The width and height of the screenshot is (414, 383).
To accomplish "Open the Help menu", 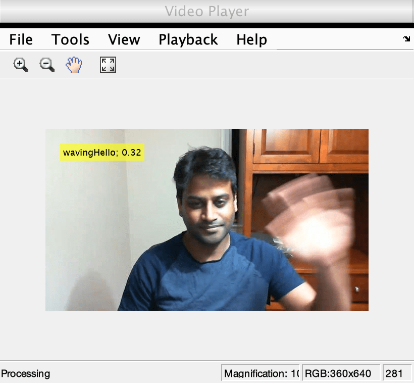I will pyautogui.click(x=251, y=39).
